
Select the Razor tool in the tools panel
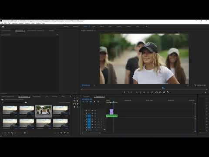pyautogui.click(x=78, y=101)
